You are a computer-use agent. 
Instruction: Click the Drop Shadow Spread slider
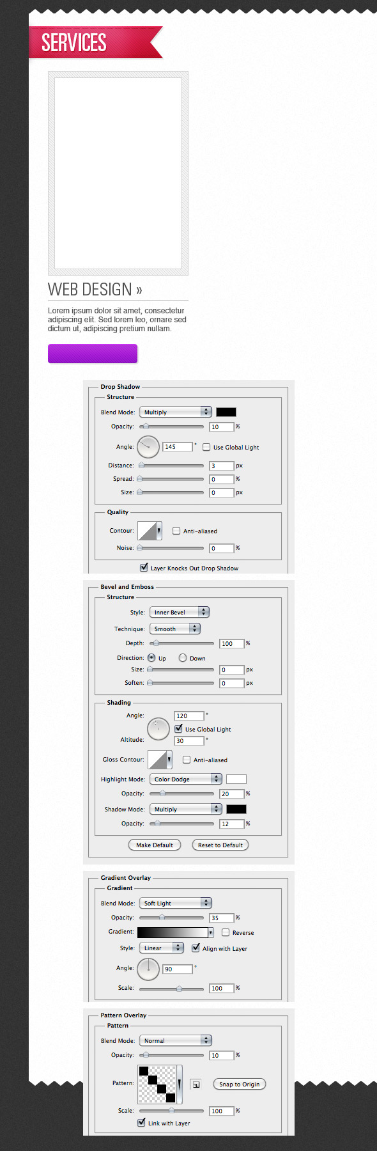point(171,479)
